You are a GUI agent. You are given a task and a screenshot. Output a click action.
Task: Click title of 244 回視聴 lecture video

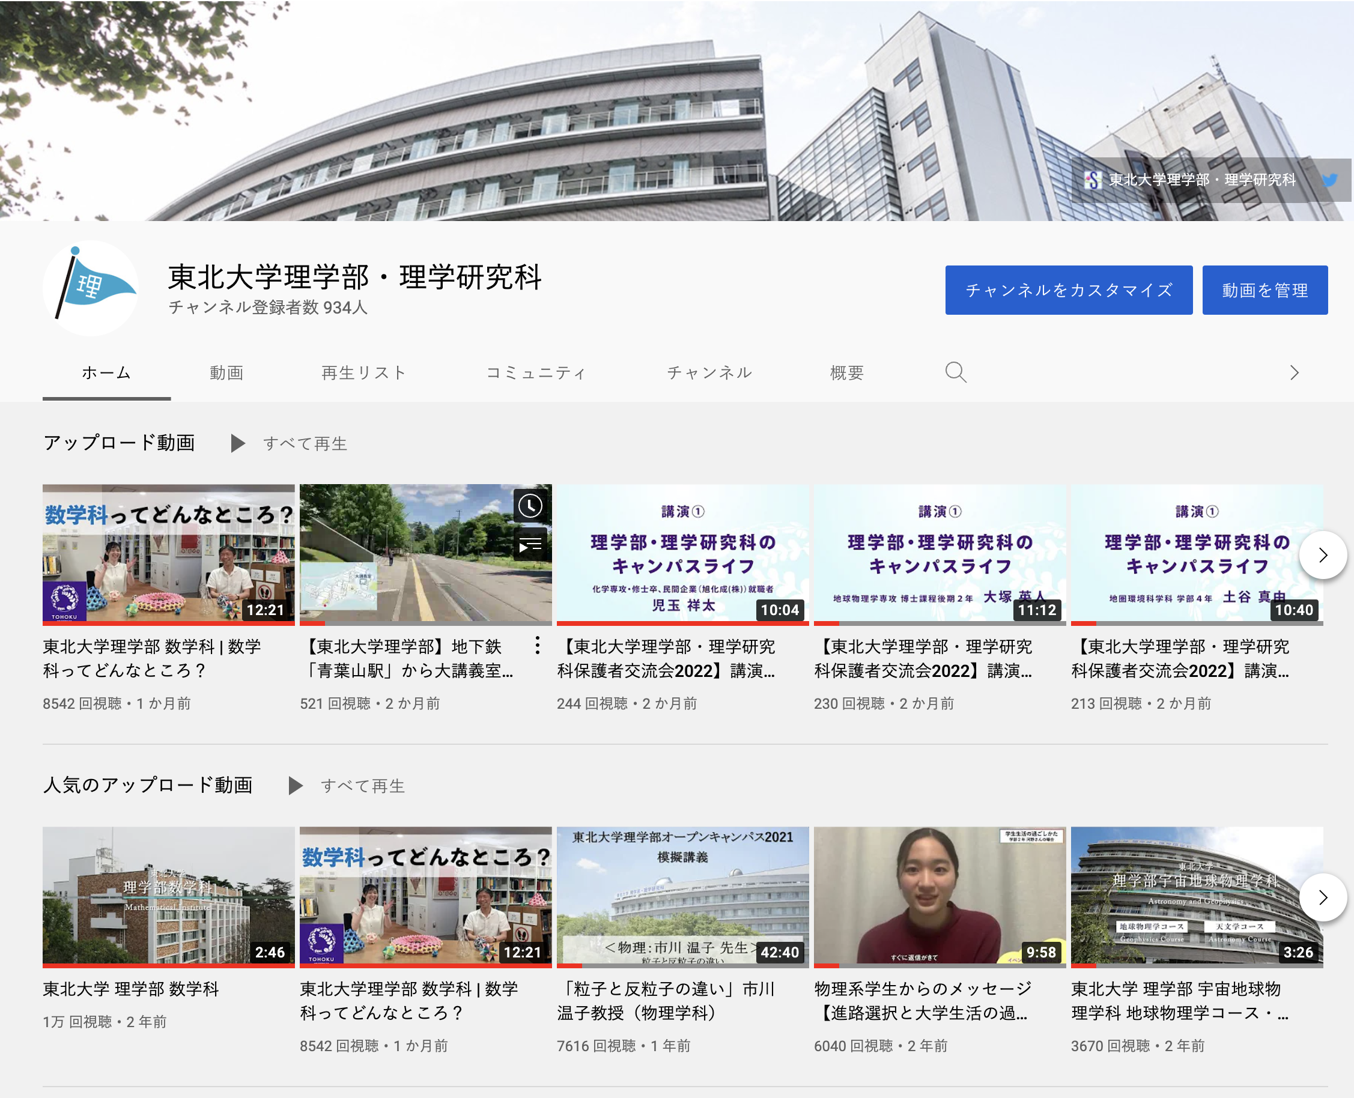667,658
